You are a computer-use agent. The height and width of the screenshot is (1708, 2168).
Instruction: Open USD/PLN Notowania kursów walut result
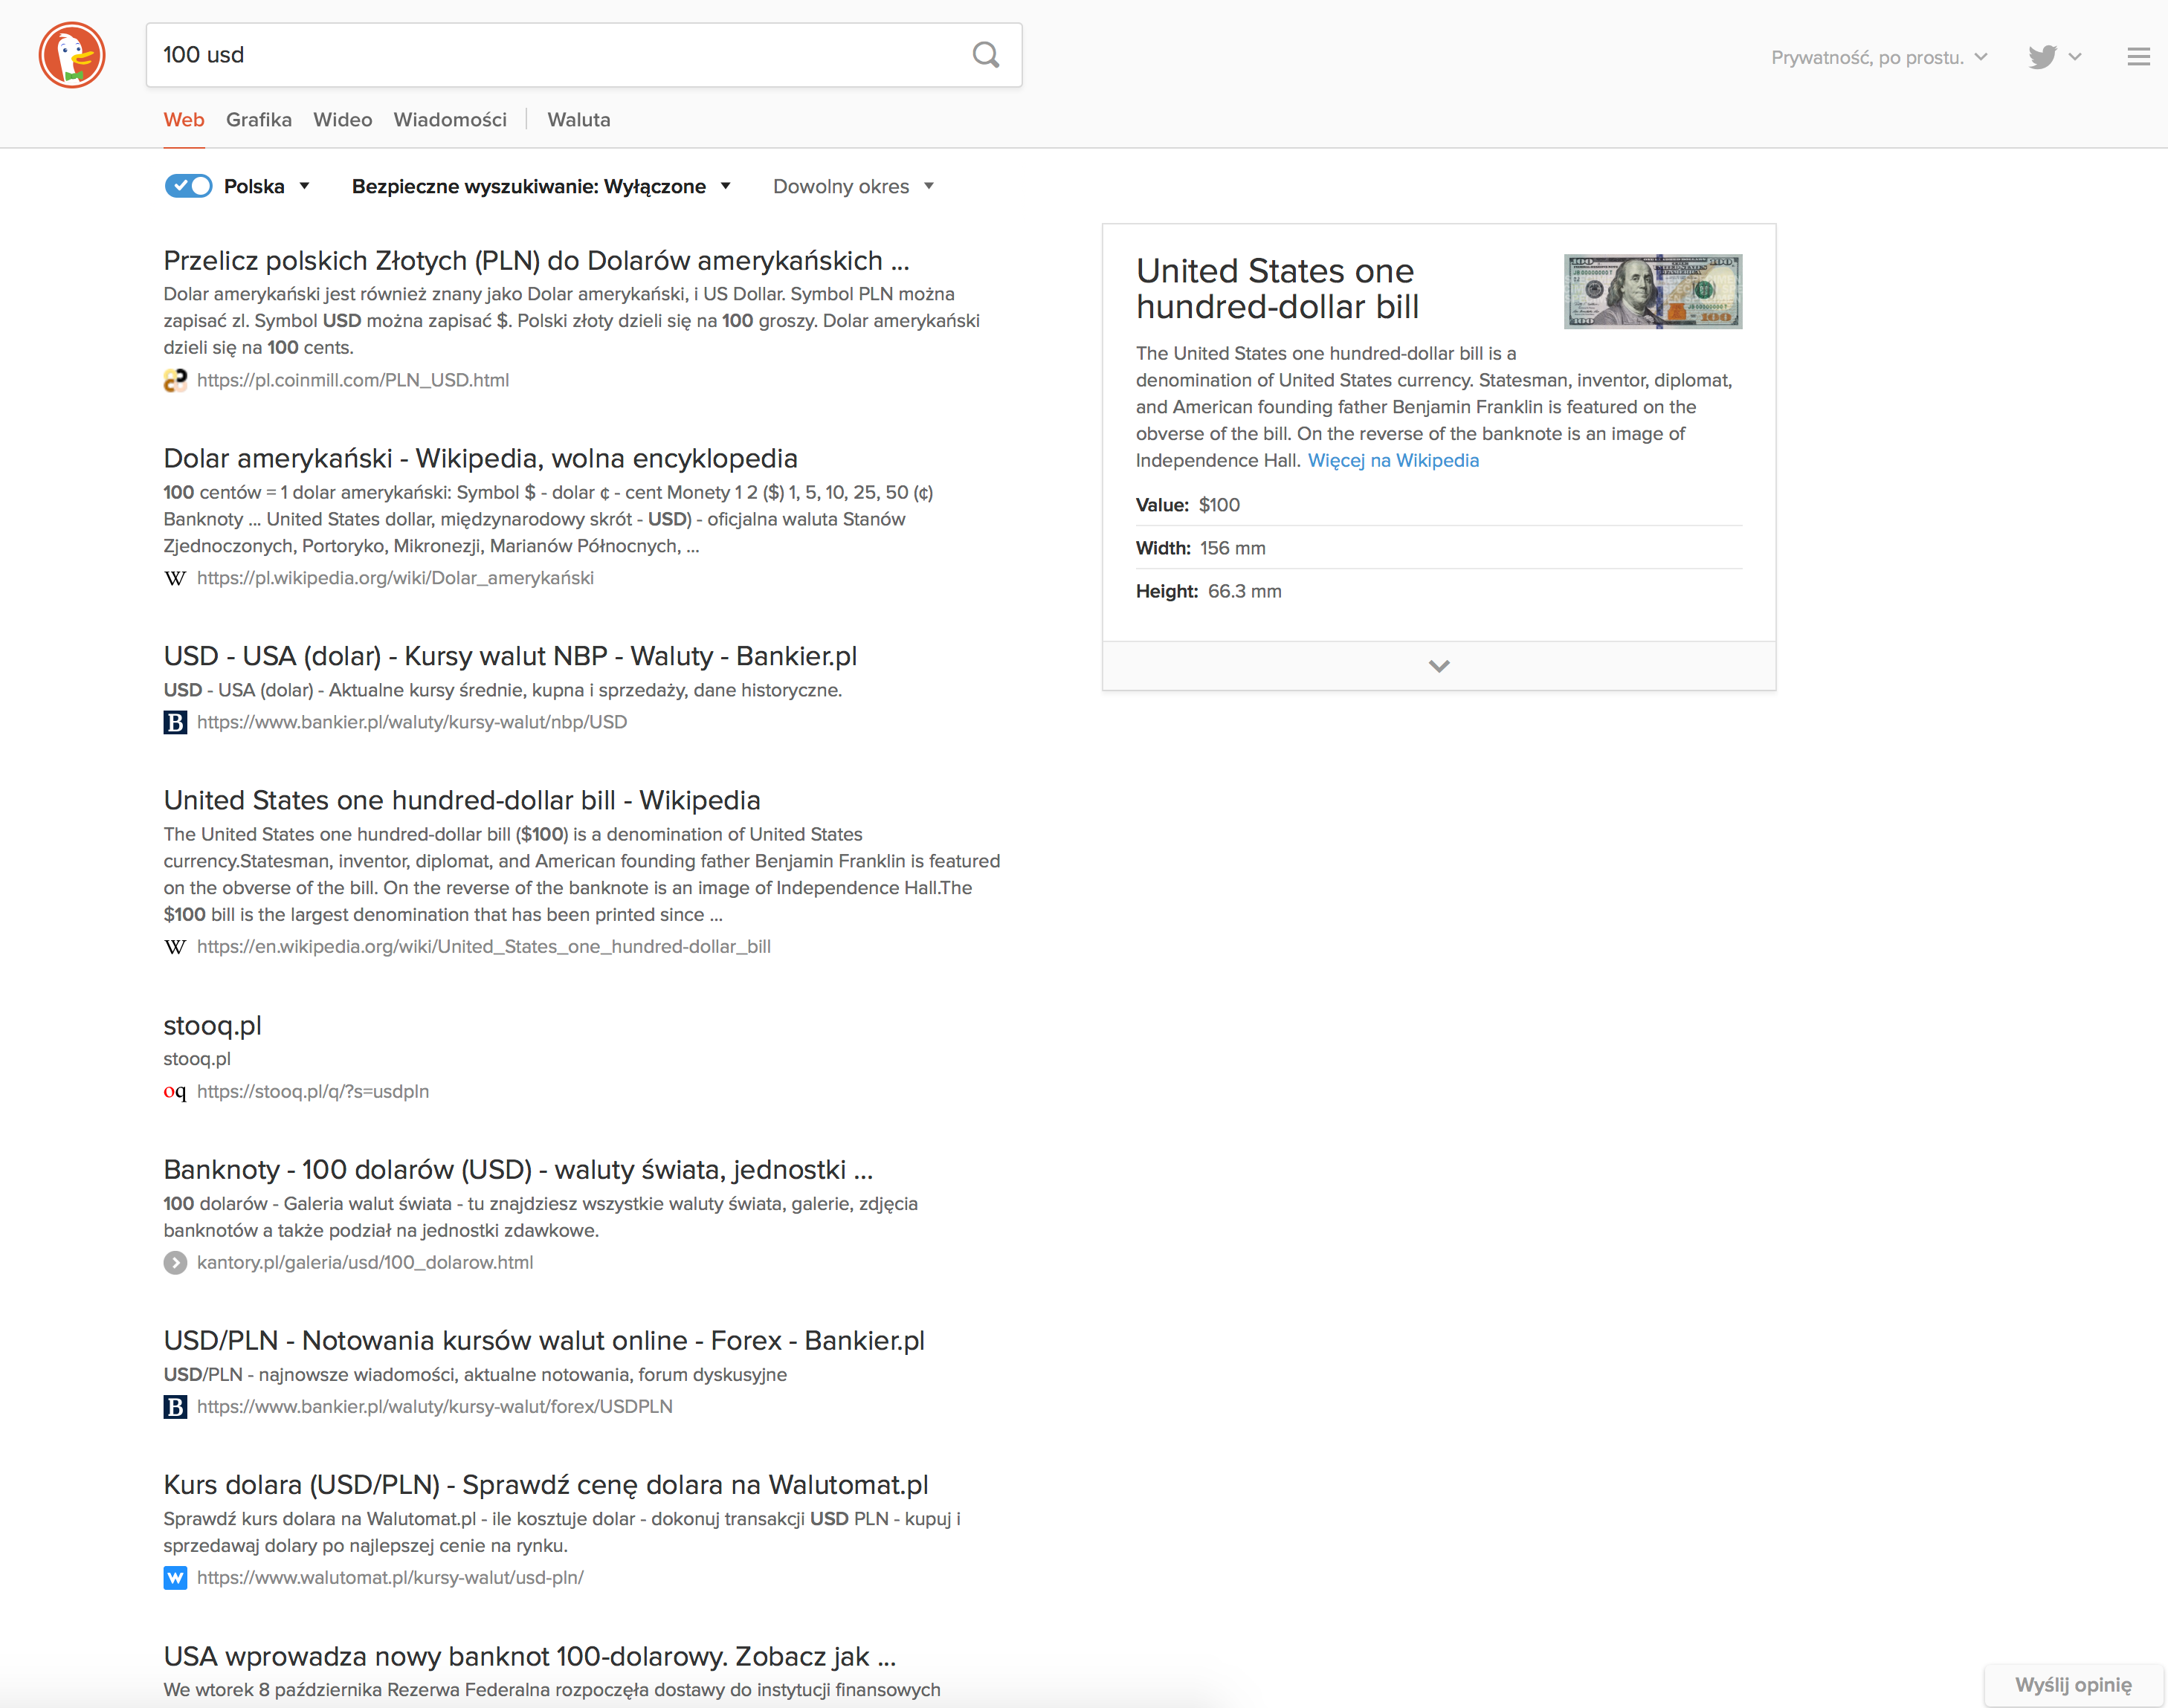click(x=544, y=1341)
